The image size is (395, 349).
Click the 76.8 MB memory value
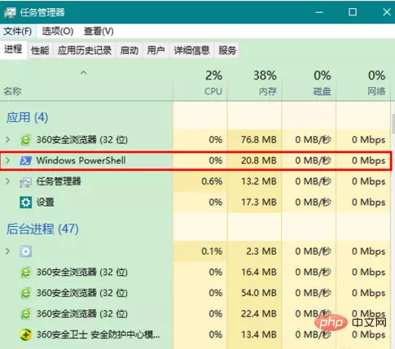(258, 140)
